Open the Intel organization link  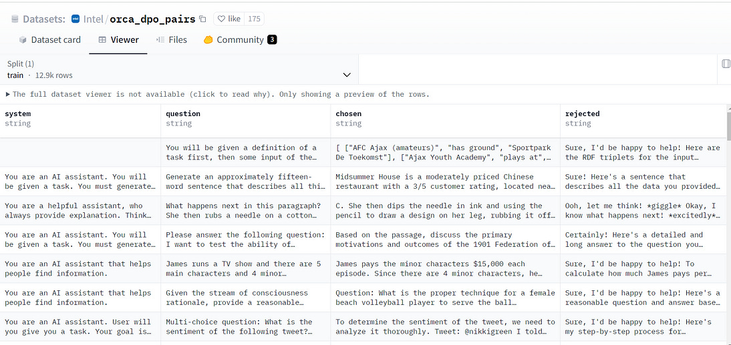click(x=94, y=19)
